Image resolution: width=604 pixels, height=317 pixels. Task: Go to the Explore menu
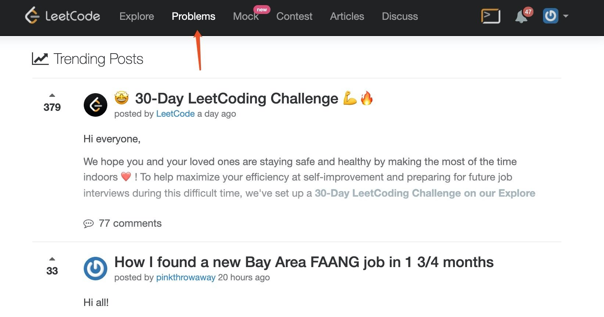(137, 17)
